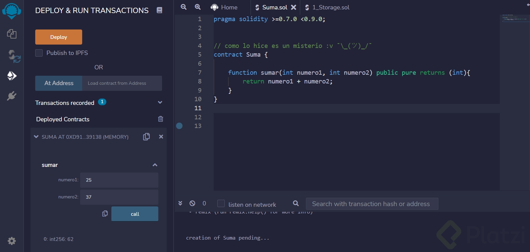This screenshot has height=252, width=530.
Task: Click the Transactions recorded badge 1
Action: point(102,102)
